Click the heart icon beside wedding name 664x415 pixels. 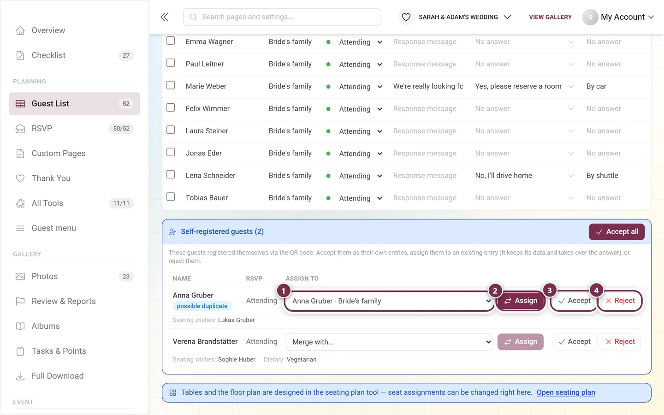[406, 17]
